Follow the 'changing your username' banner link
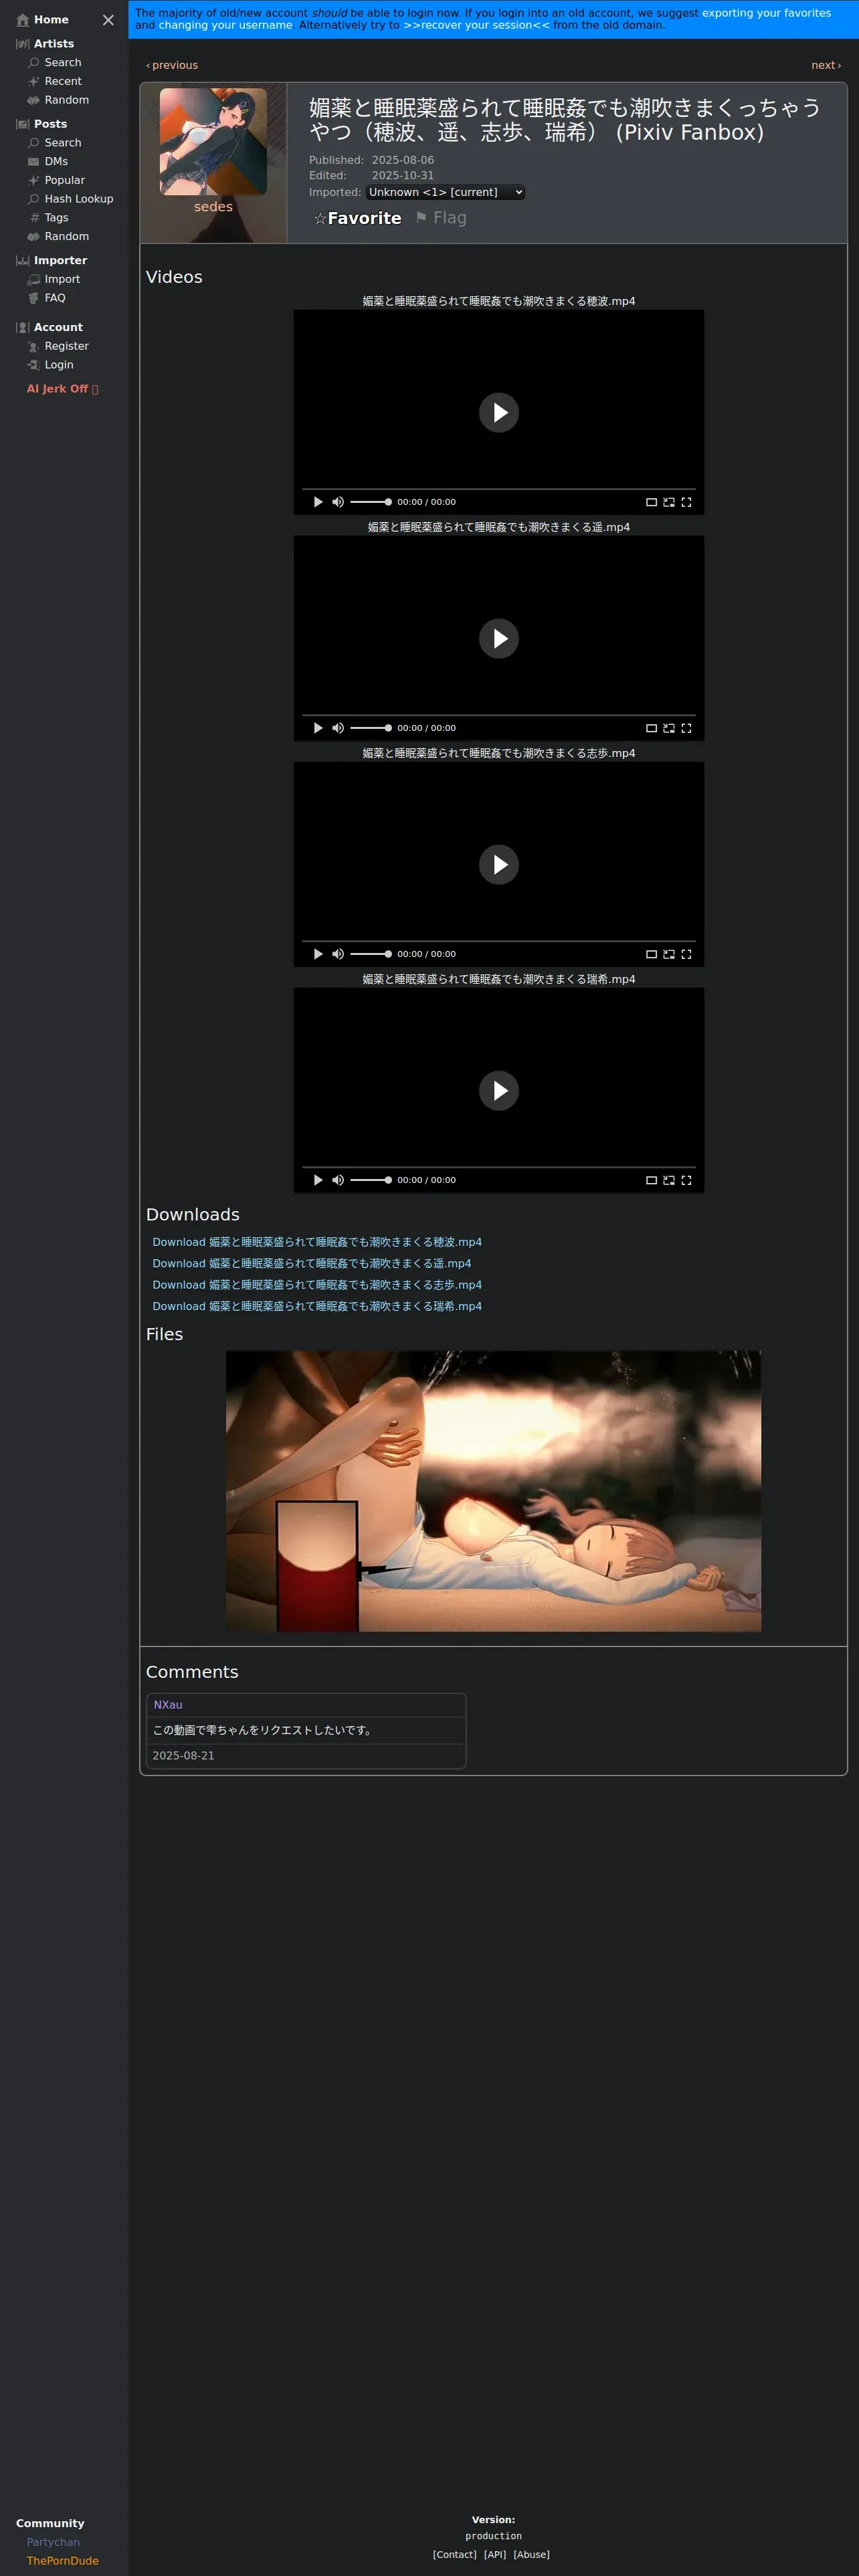The width and height of the screenshot is (859, 2576). [226, 25]
